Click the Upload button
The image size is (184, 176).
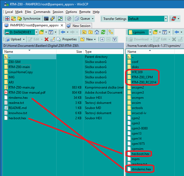[13, 39]
